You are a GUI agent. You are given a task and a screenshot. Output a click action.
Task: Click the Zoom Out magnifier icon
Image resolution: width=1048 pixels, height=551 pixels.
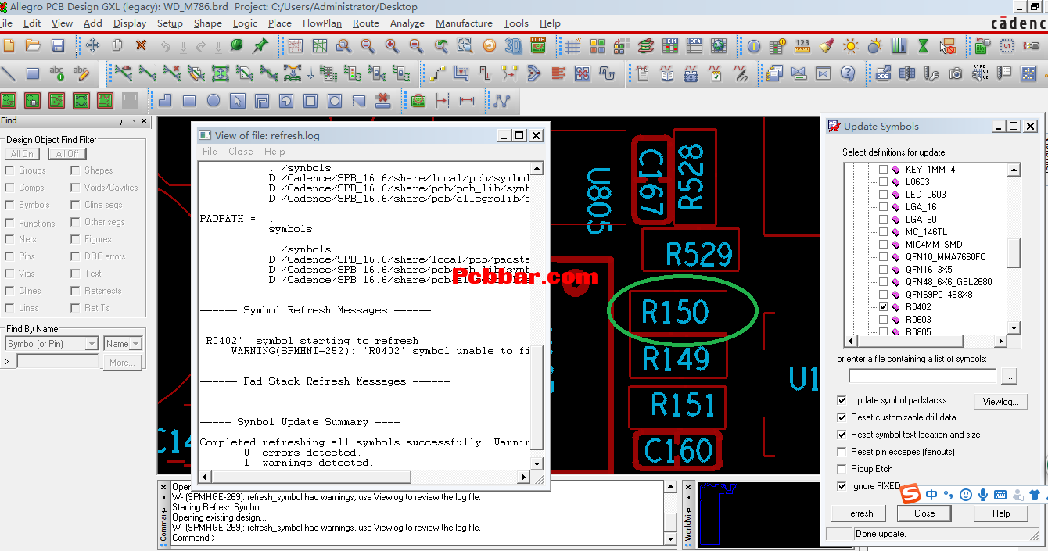pos(416,46)
